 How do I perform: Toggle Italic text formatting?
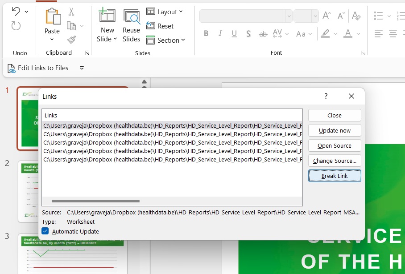click(x=220, y=34)
